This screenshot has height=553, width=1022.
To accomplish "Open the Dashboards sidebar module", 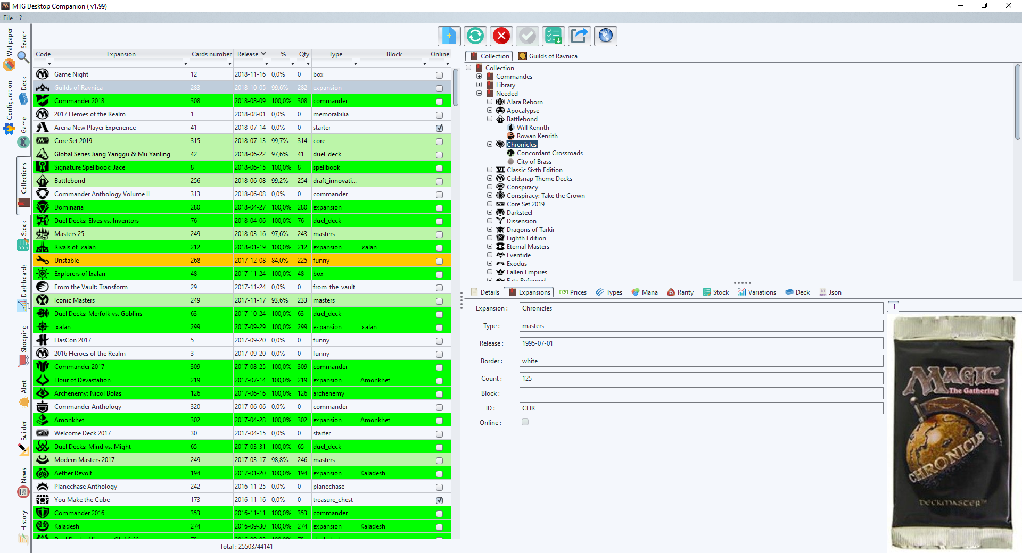I will 23,288.
